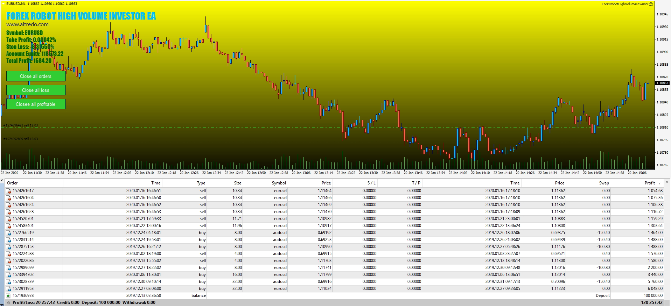The image size is (671, 306).
Task: Select order number 1572766519
Action: coord(23,233)
